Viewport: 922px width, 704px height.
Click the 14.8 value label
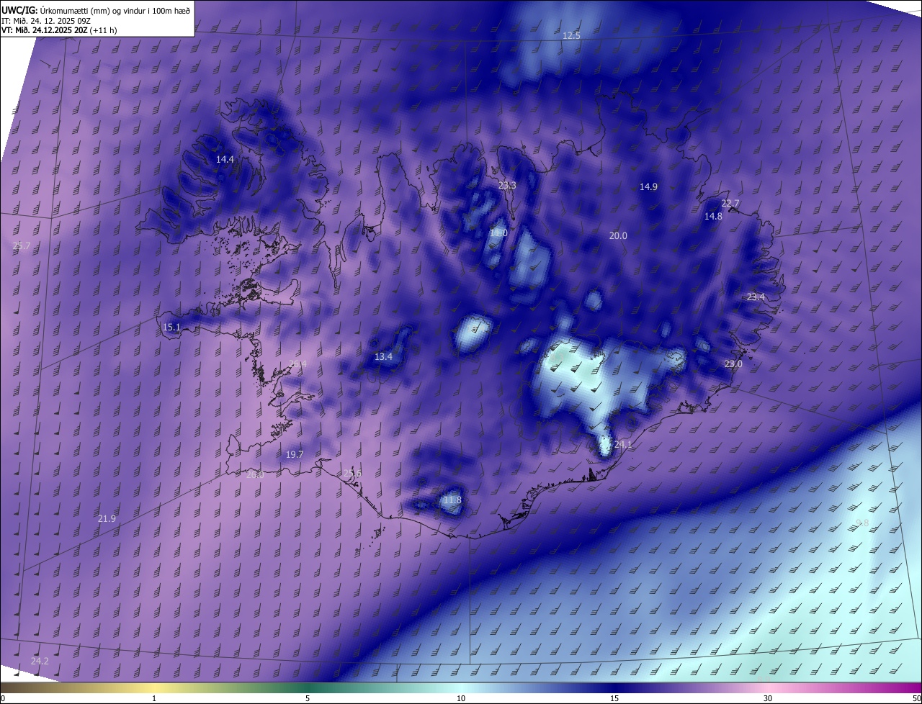[713, 216]
